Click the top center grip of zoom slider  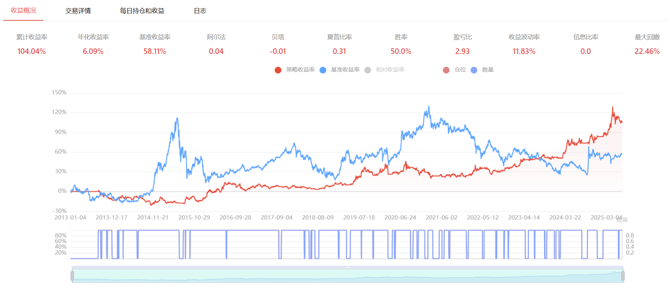tap(348, 267)
